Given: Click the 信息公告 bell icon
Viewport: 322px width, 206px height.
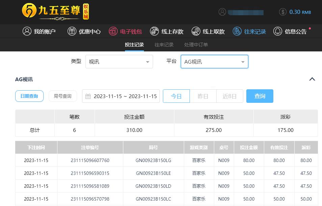Looking at the screenshot, I should click(x=278, y=31).
